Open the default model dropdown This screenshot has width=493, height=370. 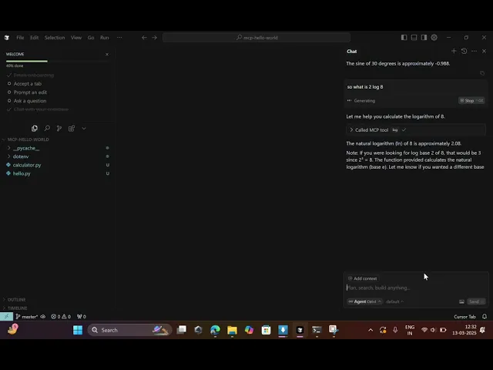(x=394, y=301)
